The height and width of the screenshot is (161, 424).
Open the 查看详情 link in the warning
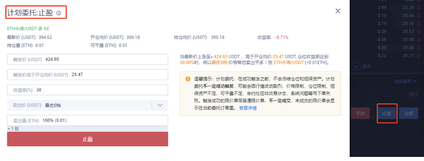(248, 108)
